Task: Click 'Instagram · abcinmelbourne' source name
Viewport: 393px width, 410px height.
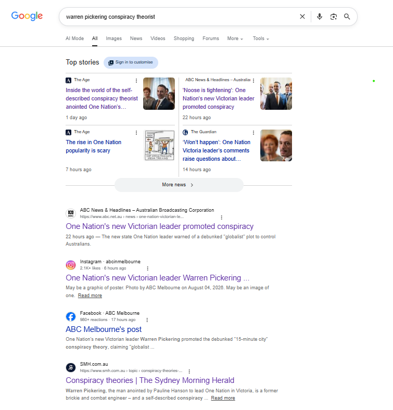Action: (x=110, y=262)
